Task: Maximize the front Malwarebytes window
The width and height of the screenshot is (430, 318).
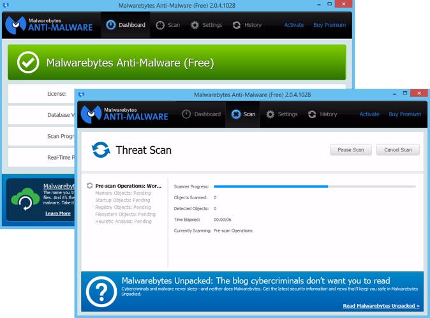Action: pyautogui.click(x=404, y=93)
